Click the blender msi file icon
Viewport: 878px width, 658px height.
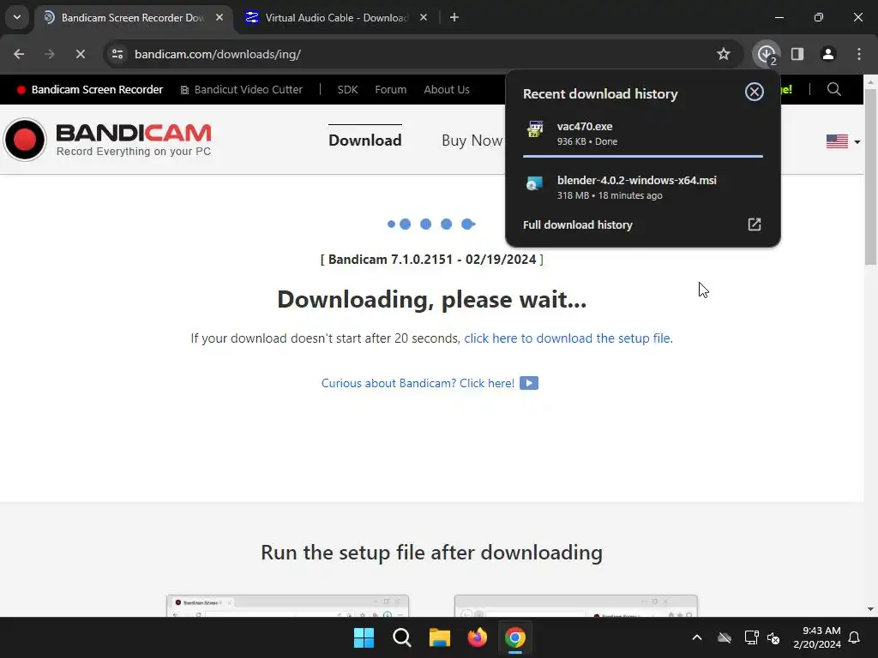(x=535, y=183)
